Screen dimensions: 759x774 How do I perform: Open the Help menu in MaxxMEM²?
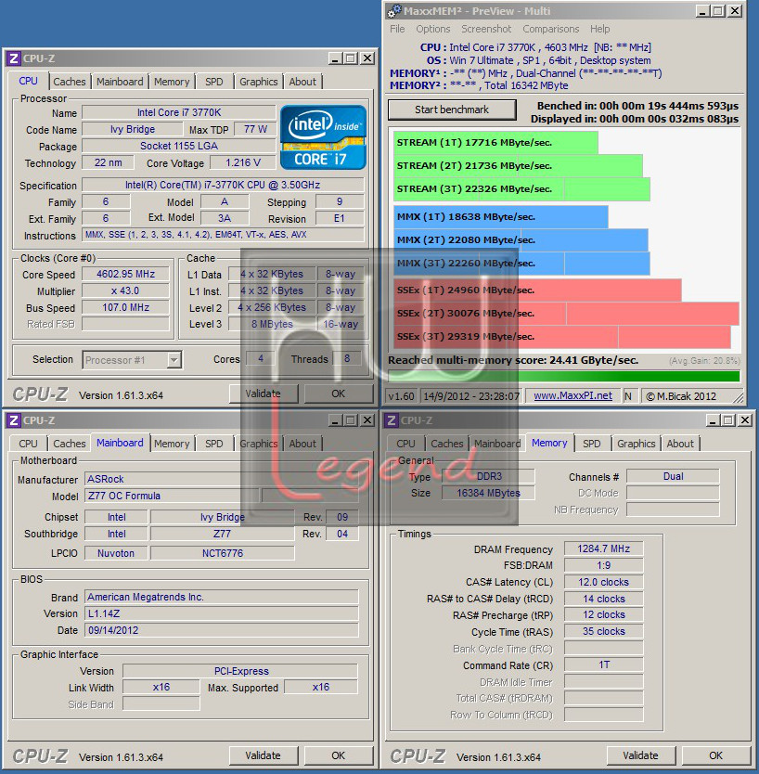(599, 29)
